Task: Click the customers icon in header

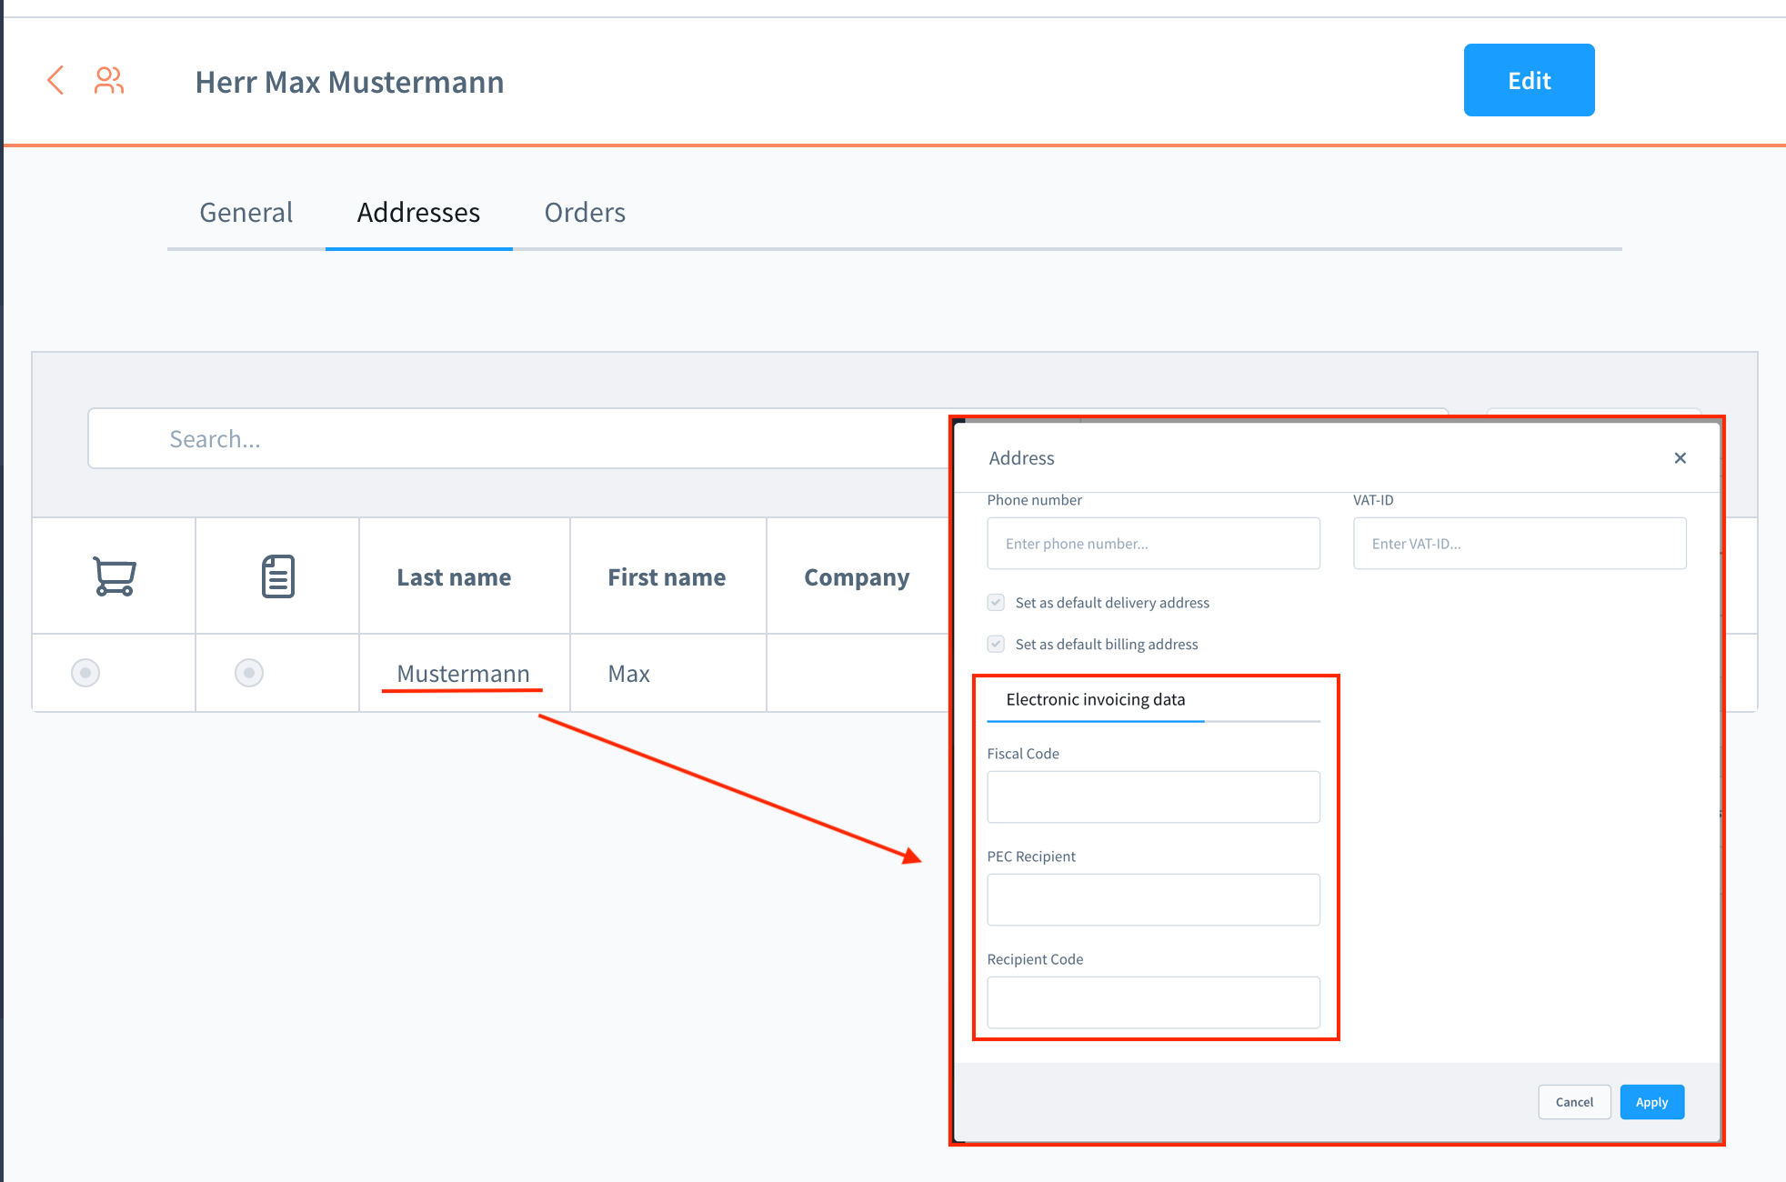Action: click(109, 81)
